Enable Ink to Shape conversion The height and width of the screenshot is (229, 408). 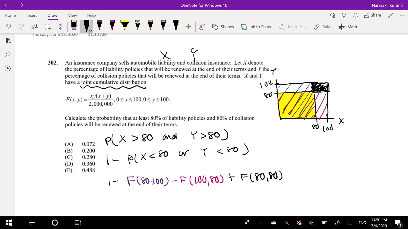point(257,27)
